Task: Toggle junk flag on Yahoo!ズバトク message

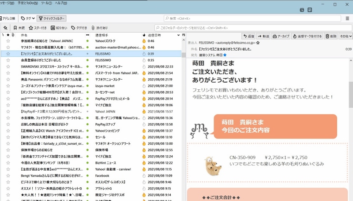Action: [x=144, y=41]
